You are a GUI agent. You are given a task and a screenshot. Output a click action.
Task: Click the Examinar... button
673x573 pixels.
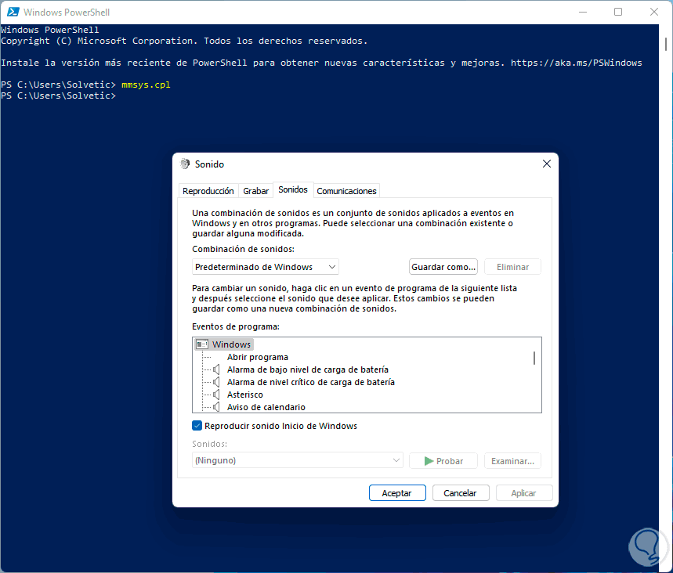(x=512, y=460)
